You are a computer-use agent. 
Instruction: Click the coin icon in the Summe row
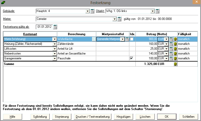tap(175, 64)
